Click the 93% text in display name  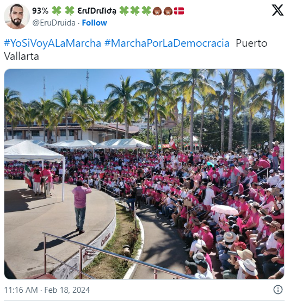tap(40, 11)
